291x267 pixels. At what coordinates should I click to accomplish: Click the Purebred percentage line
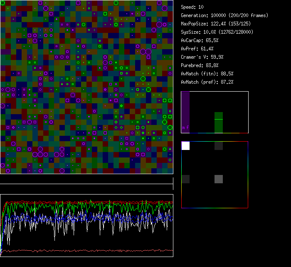(x=200, y=65)
